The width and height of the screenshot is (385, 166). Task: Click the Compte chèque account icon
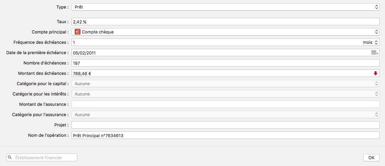click(78, 32)
